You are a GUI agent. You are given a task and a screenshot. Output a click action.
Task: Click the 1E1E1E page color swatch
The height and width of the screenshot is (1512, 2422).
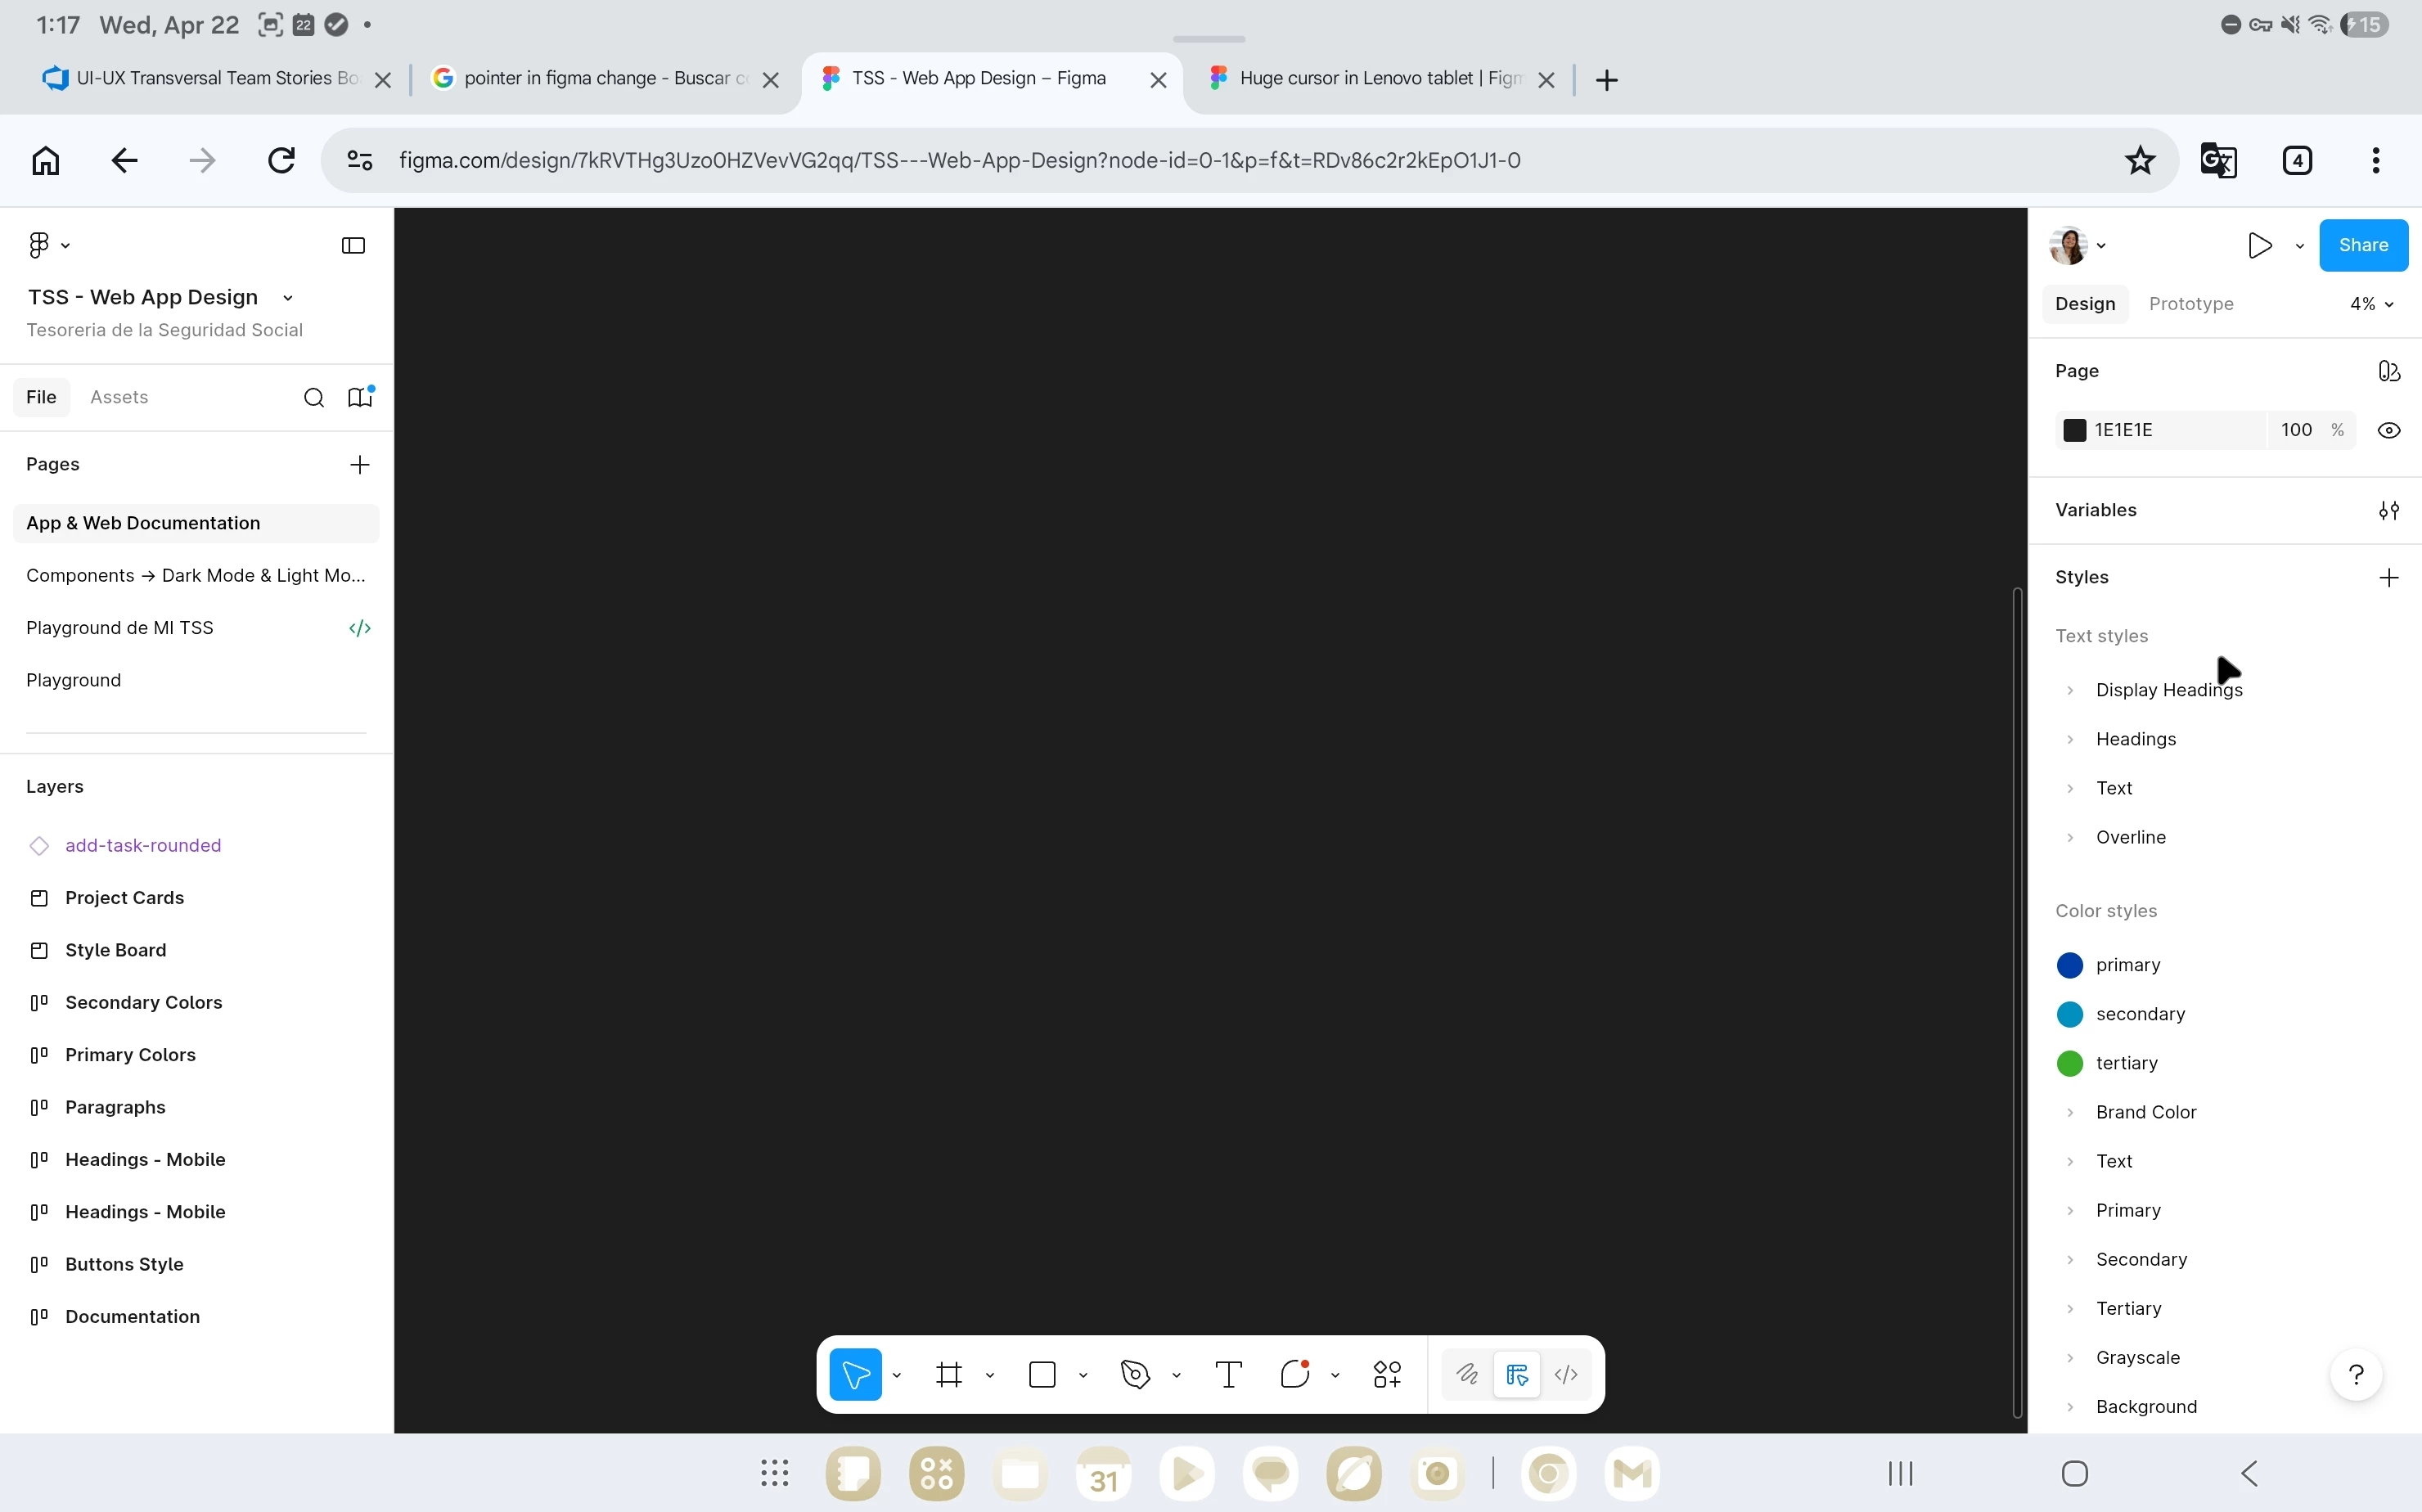[x=2075, y=430]
